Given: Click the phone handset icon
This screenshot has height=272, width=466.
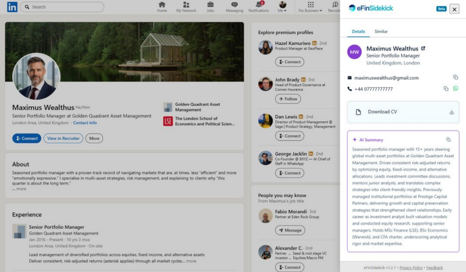Looking at the screenshot, I should tap(349, 89).
